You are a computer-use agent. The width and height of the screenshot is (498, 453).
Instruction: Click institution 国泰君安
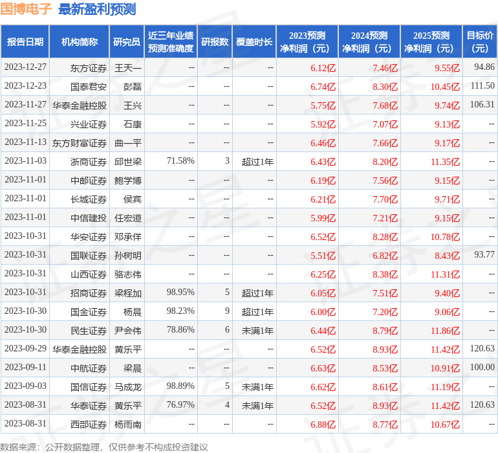(89, 87)
